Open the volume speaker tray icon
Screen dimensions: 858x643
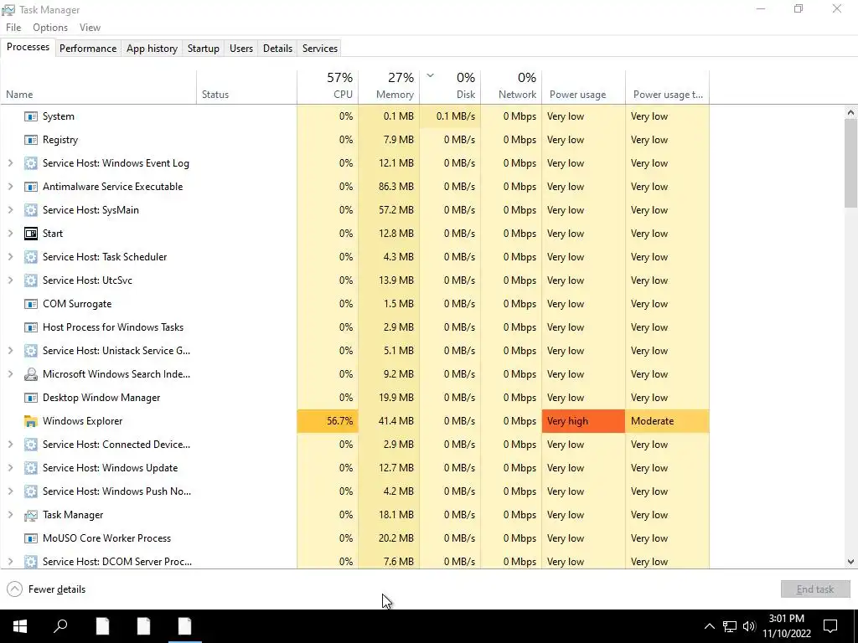tap(749, 626)
